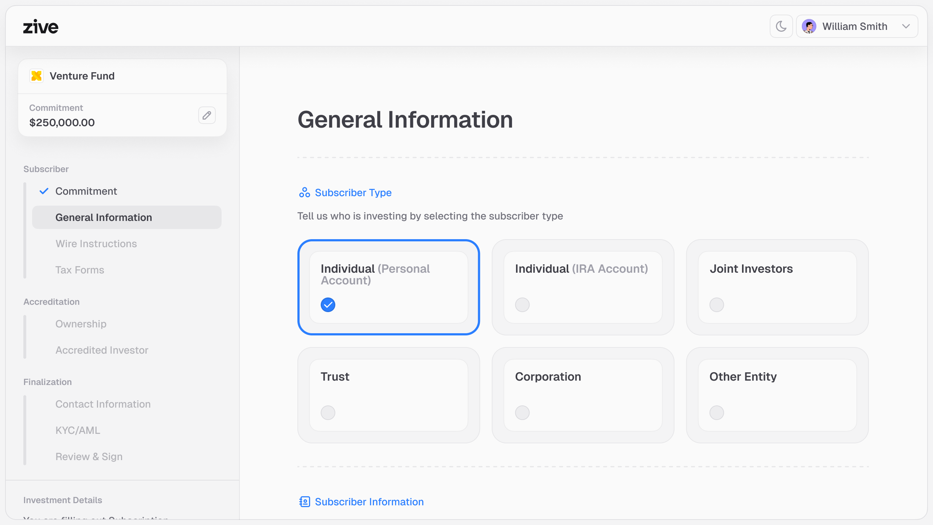Click the pencil edit commitment icon
The image size is (933, 525).
(x=207, y=115)
